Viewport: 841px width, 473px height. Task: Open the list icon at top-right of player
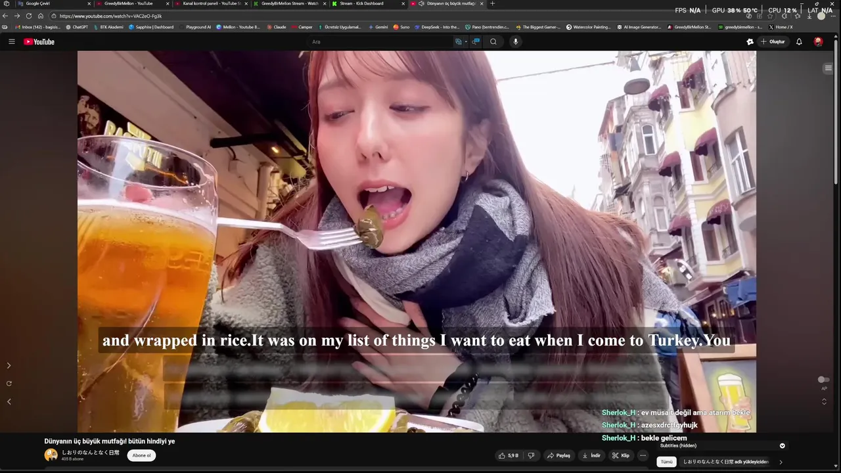tap(829, 68)
